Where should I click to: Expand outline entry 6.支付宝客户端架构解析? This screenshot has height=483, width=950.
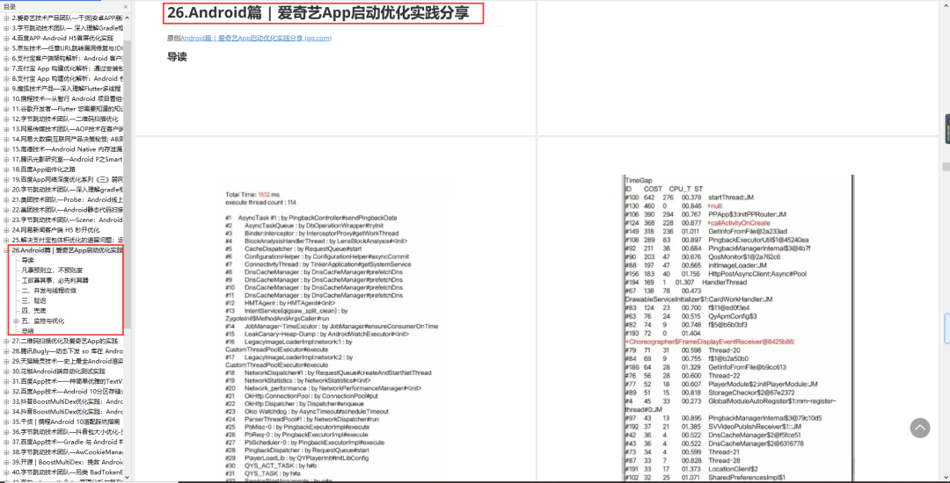pos(6,59)
